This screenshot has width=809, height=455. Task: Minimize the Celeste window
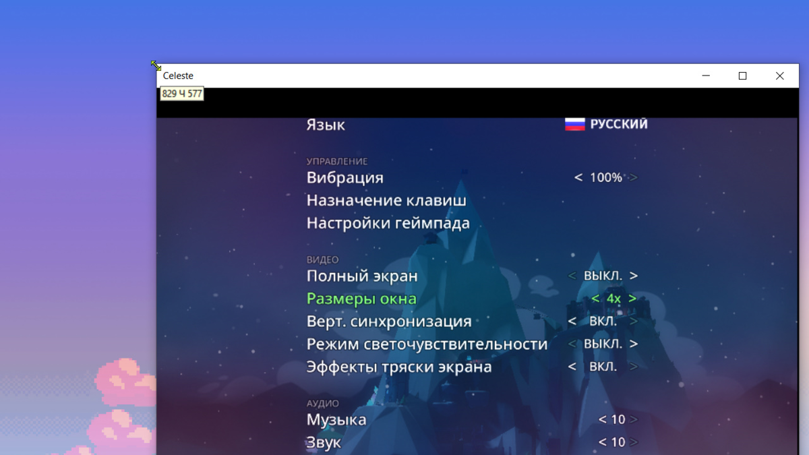pos(706,75)
